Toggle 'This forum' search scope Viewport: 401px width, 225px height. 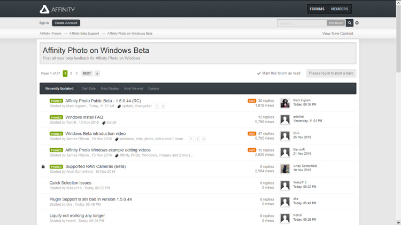(x=336, y=23)
